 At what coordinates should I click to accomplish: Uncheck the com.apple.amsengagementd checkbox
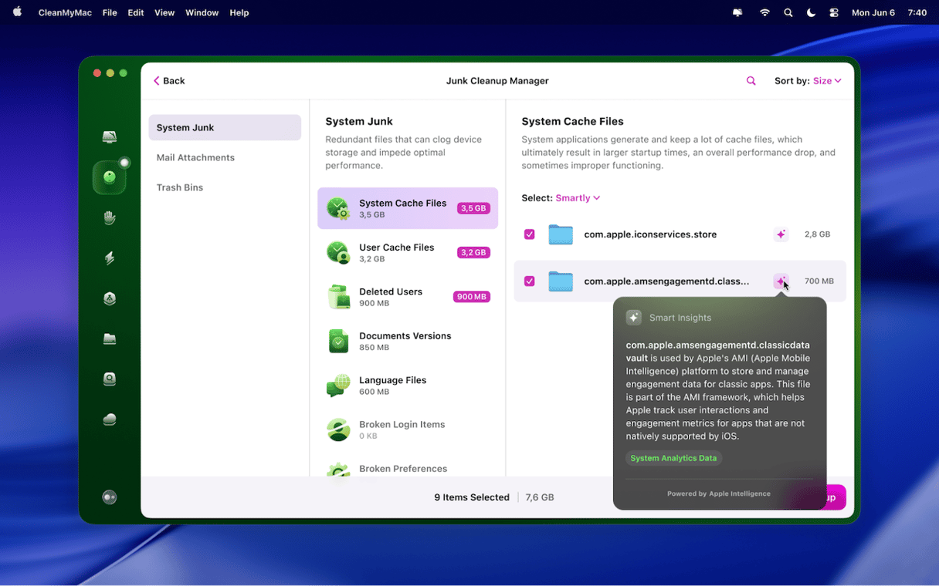(529, 281)
